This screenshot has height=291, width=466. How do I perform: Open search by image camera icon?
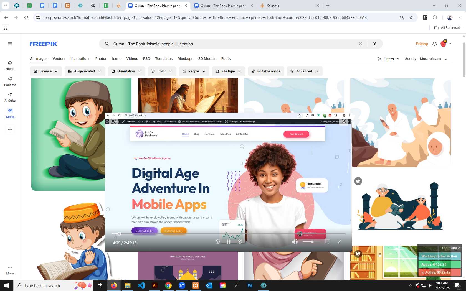coord(374,44)
